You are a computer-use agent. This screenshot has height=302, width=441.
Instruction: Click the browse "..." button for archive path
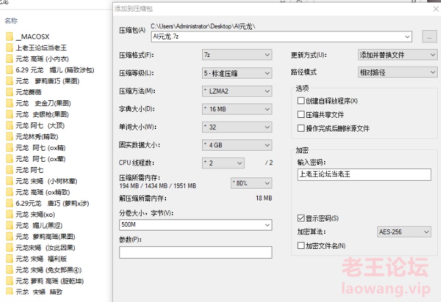click(x=430, y=37)
